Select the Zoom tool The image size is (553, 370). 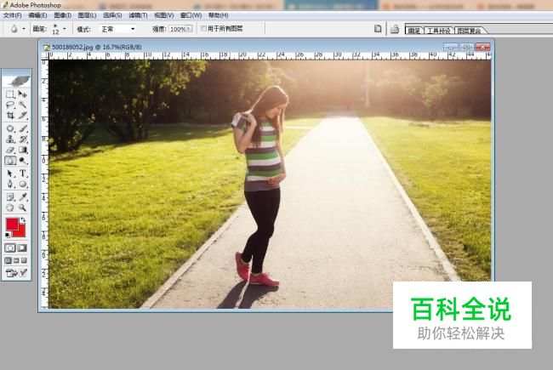coord(23,208)
